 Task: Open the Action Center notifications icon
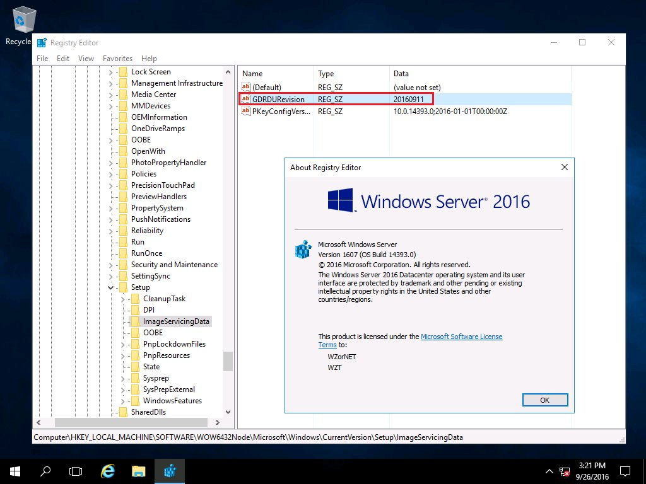[625, 471]
